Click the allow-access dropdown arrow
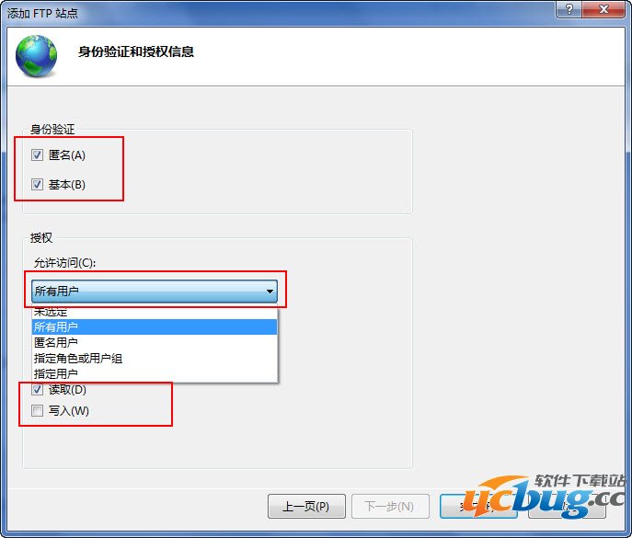Image resolution: width=632 pixels, height=538 pixels. [x=270, y=291]
